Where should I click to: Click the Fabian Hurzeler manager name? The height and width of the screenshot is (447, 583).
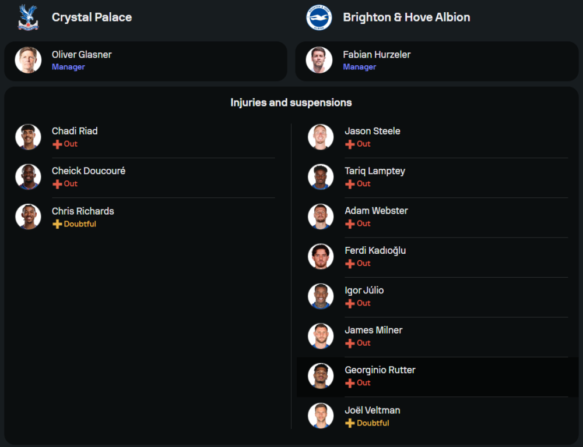click(377, 55)
